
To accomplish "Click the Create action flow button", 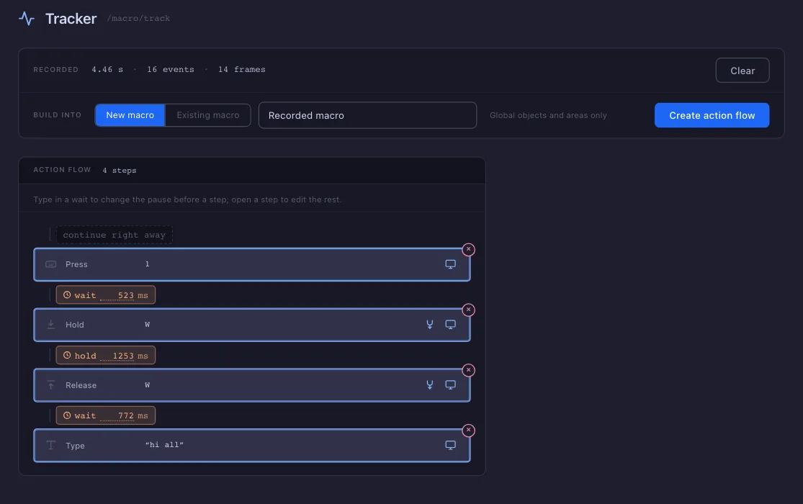I will click(x=712, y=115).
